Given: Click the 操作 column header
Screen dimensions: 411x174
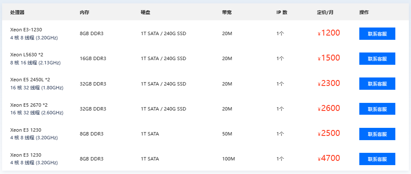Looking at the screenshot, I should 364,12.
